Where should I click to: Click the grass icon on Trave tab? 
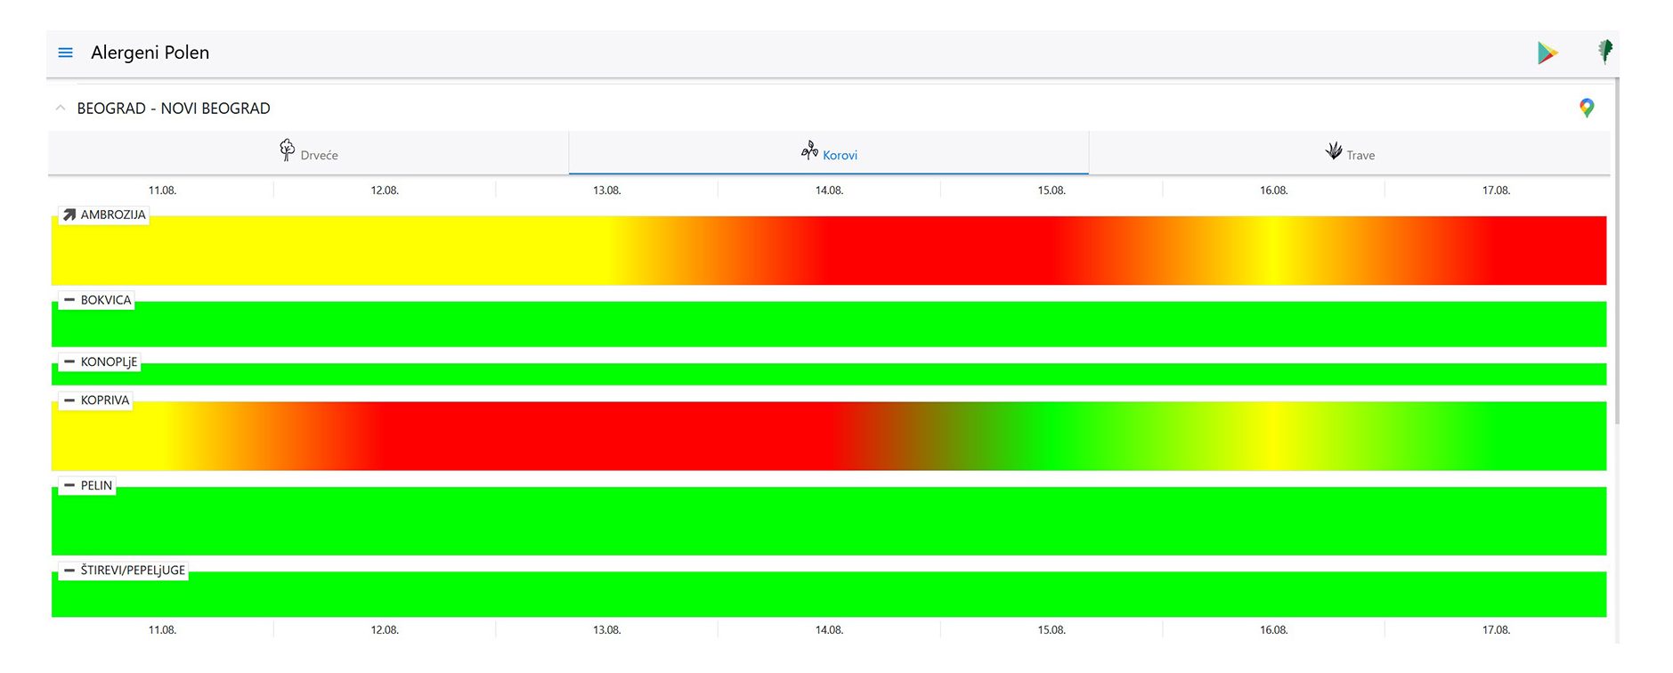(x=1333, y=150)
